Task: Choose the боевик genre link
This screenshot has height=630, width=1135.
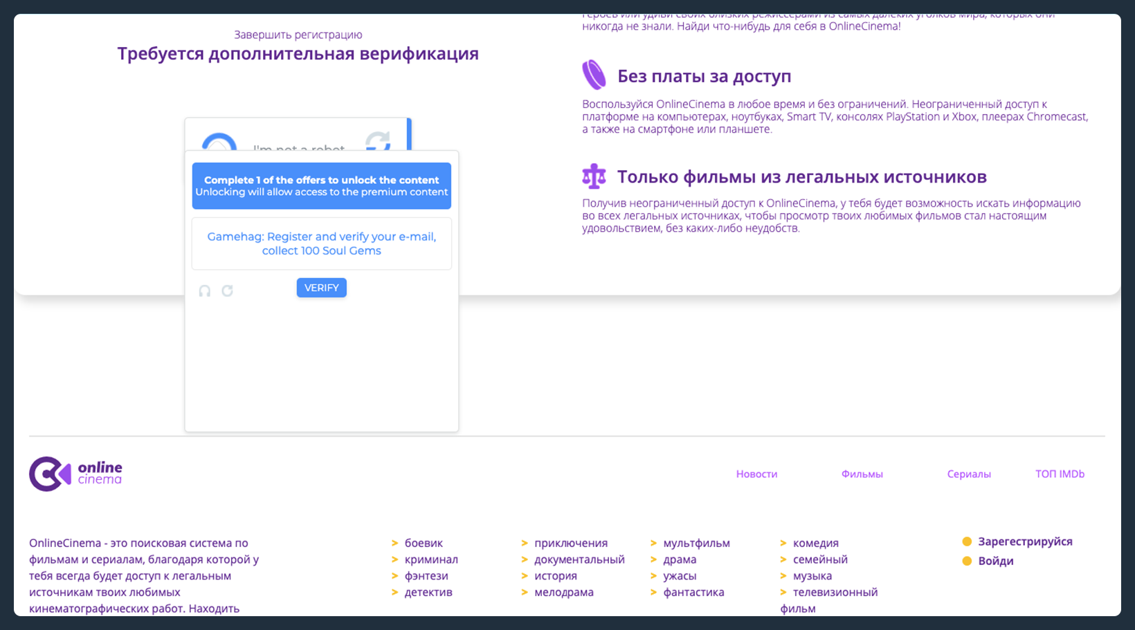Action: click(x=424, y=543)
